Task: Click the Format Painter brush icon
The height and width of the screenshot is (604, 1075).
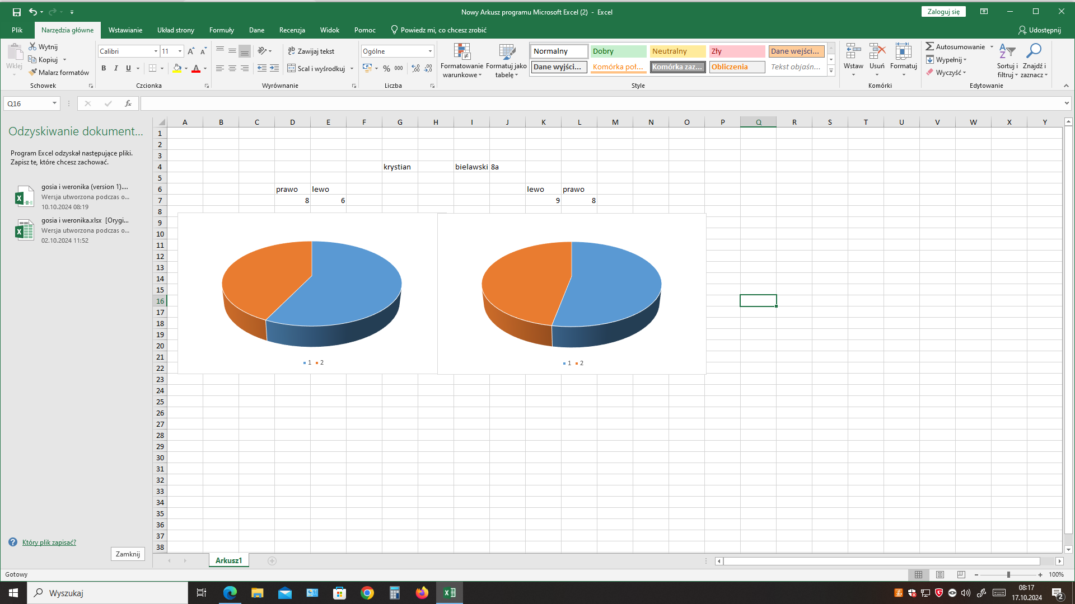Action: click(x=33, y=72)
